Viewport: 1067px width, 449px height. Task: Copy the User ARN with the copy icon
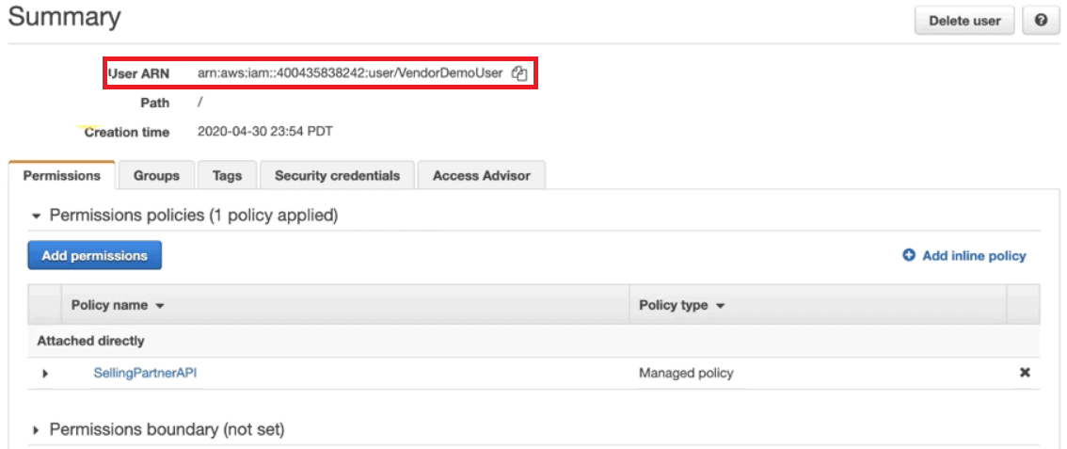pos(519,73)
